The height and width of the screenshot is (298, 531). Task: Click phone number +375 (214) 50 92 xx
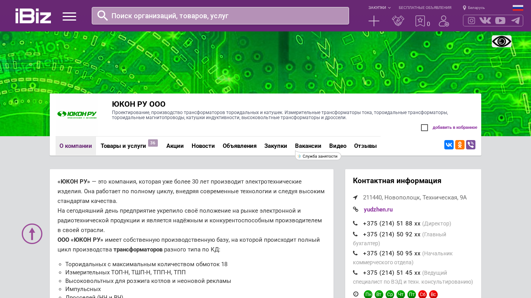(x=392, y=234)
